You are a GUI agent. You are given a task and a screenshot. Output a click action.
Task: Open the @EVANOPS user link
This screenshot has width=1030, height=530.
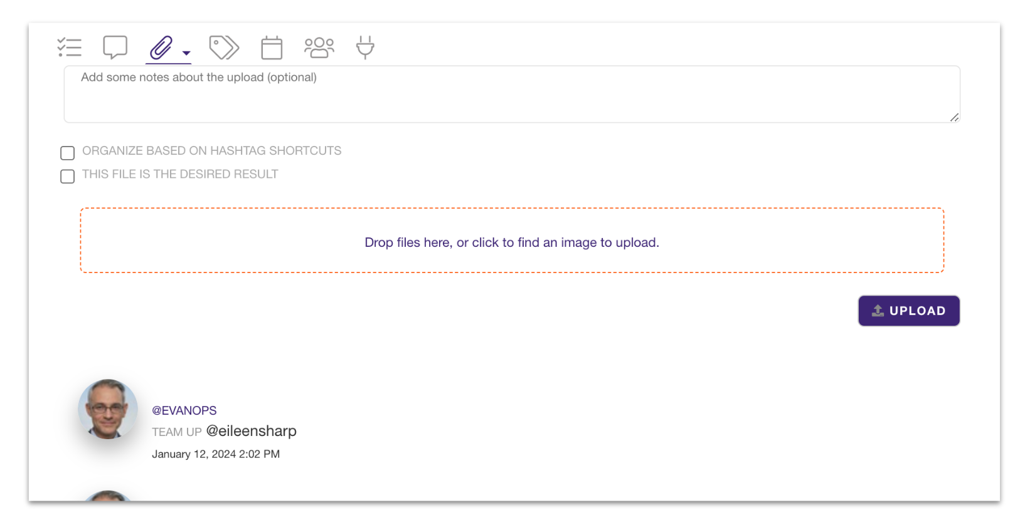point(184,410)
